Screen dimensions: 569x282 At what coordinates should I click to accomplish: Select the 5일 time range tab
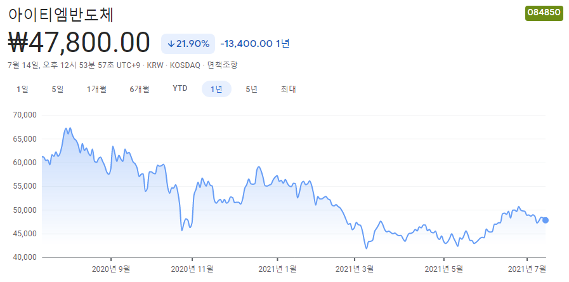click(x=58, y=89)
